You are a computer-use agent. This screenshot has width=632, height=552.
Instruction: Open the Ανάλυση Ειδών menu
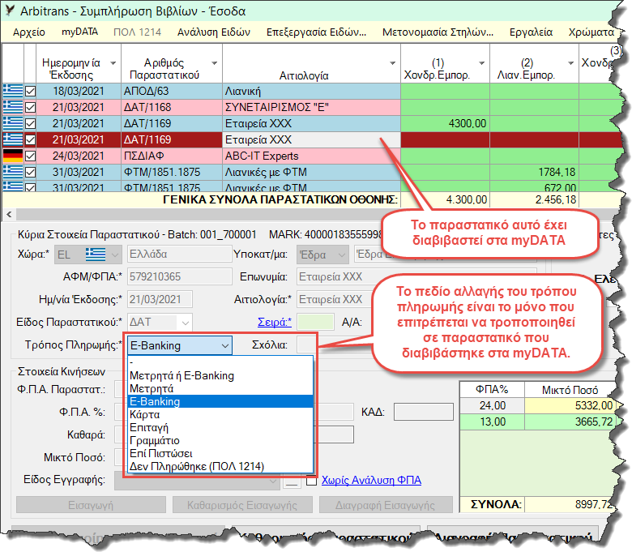tap(214, 32)
